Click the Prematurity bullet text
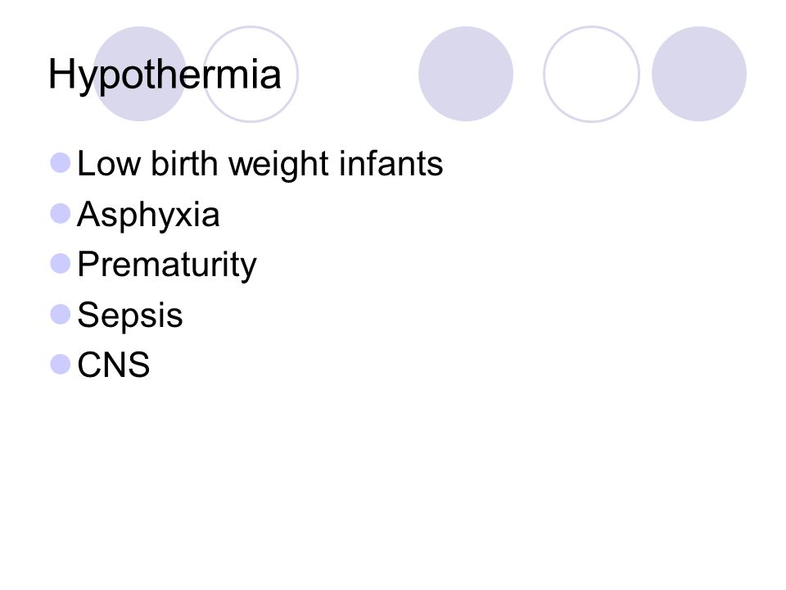This screenshot has height=590, width=786. tap(166, 265)
